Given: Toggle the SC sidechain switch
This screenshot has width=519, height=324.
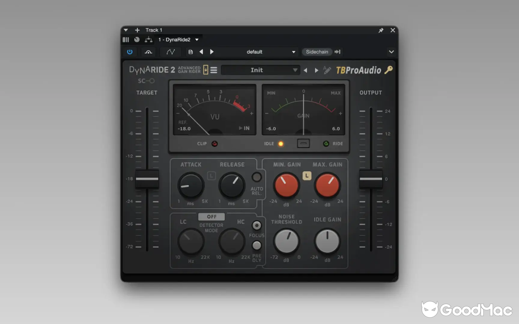Looking at the screenshot, I should [146, 81].
